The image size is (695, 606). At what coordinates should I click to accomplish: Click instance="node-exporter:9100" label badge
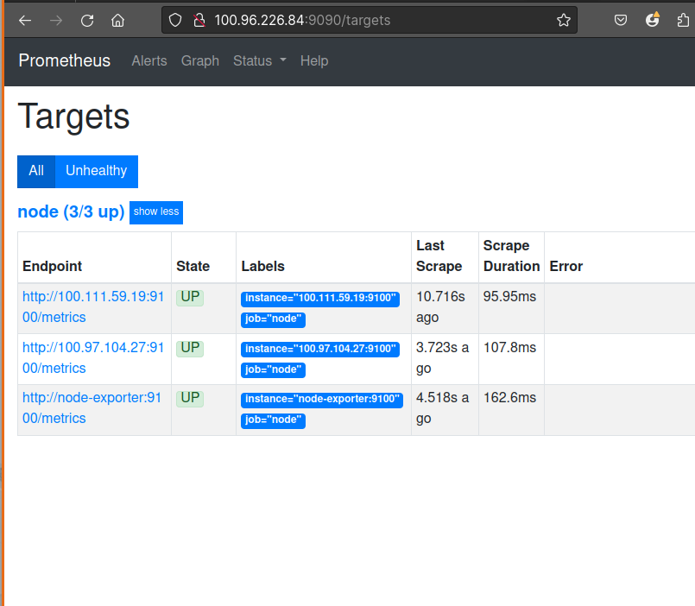coord(322,400)
